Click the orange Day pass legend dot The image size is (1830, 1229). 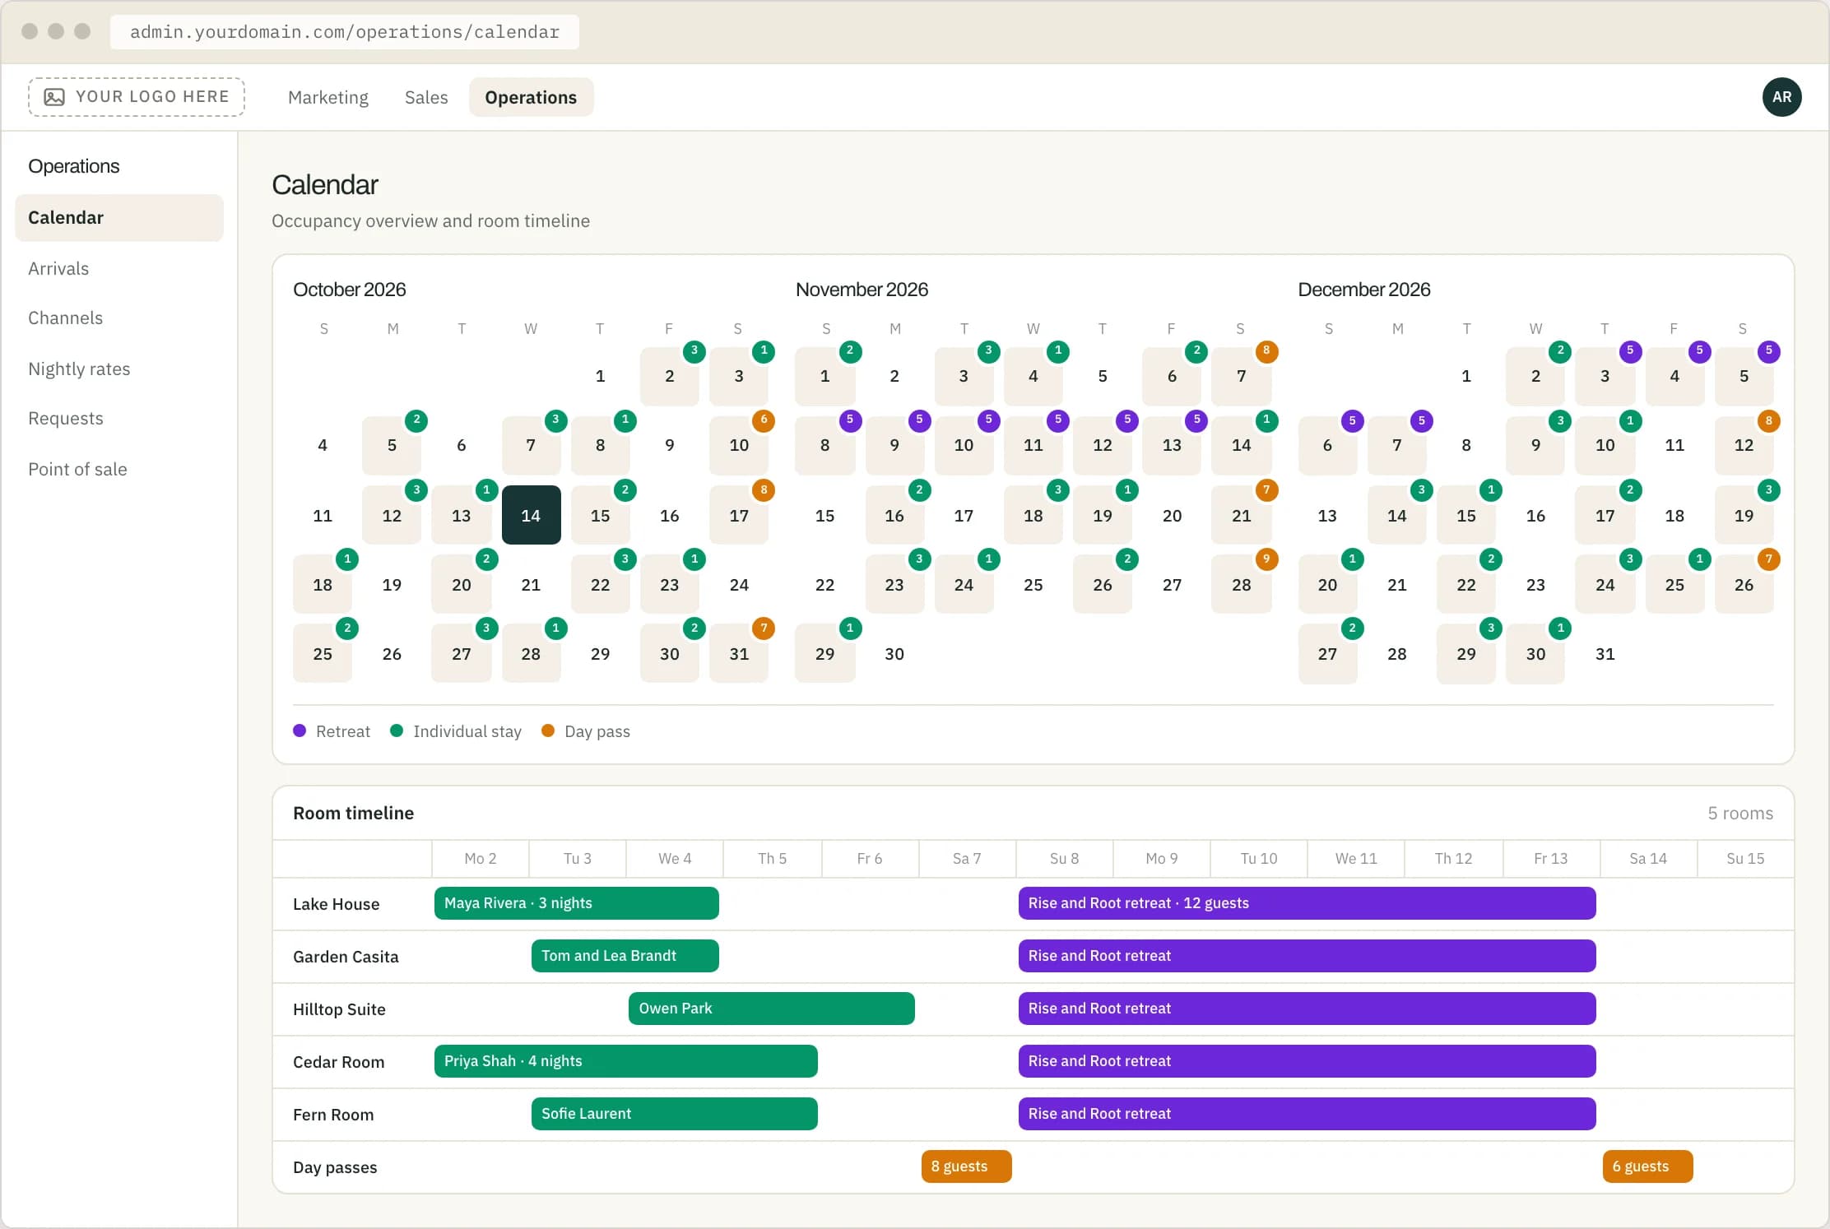[548, 730]
